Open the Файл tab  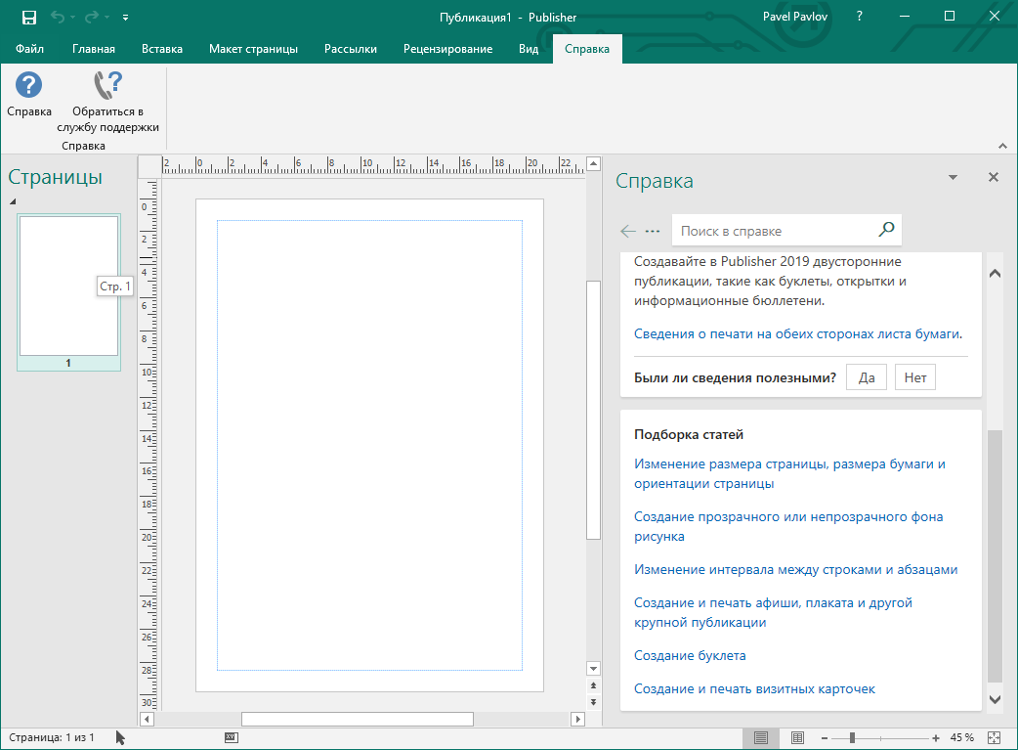click(30, 49)
